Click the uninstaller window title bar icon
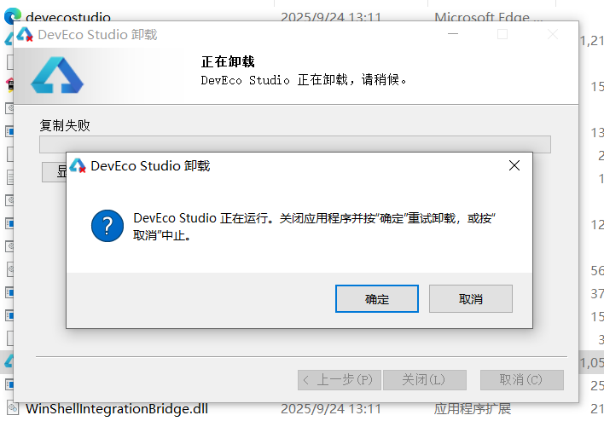 pos(25,34)
